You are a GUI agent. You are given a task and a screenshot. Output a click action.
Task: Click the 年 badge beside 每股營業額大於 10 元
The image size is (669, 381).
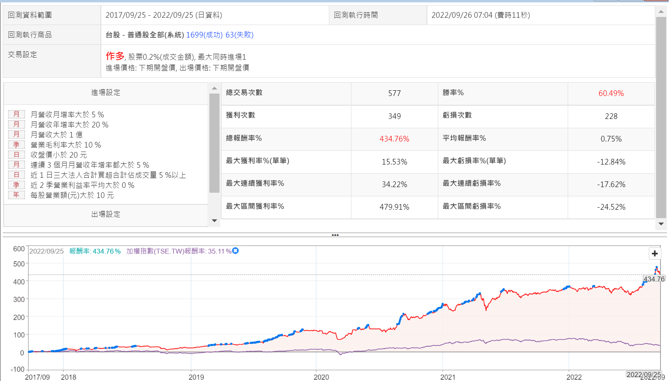click(17, 195)
